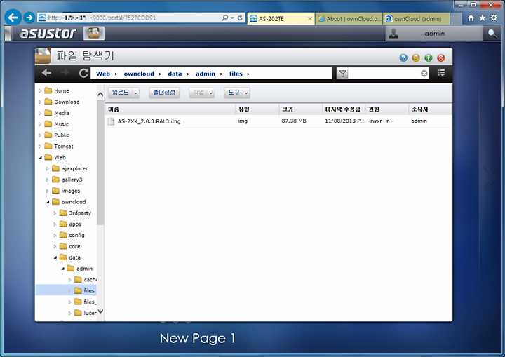
Task: Open the 작업 dropdown arrow
Action: (x=211, y=93)
